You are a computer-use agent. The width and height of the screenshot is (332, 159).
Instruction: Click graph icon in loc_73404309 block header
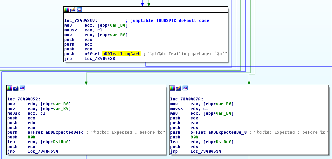click(x=79, y=10)
